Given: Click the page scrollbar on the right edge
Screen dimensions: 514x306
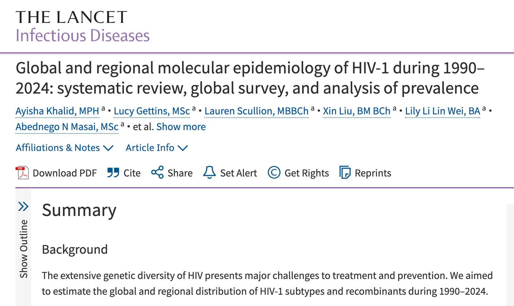Looking at the screenshot, I should pyautogui.click(x=510, y=255).
